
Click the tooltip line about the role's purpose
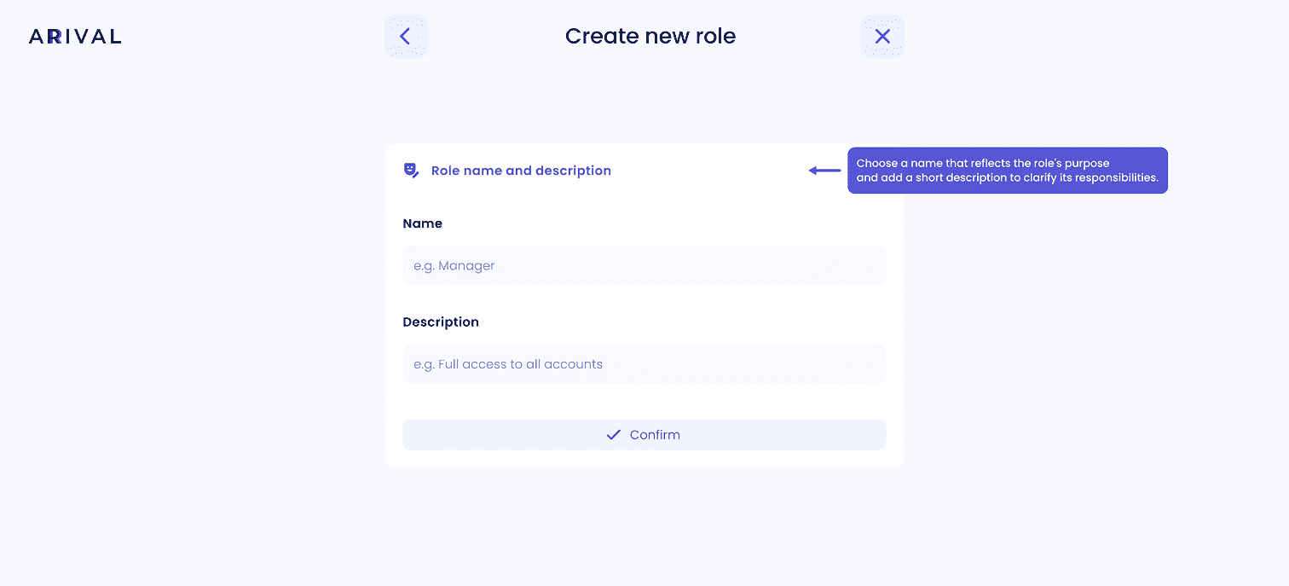983,163
